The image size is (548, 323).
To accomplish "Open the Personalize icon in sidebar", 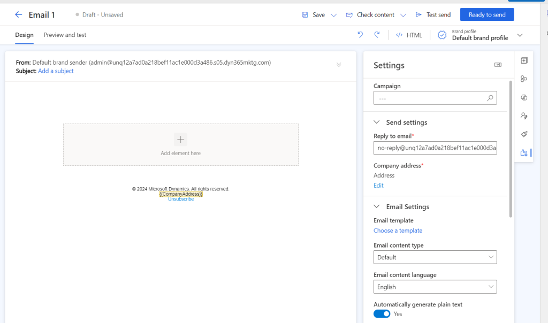I will click(x=524, y=79).
